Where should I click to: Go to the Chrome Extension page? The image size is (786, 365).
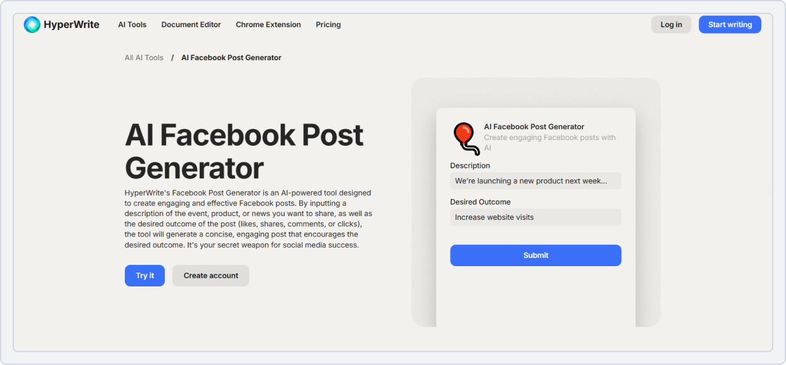(x=268, y=25)
